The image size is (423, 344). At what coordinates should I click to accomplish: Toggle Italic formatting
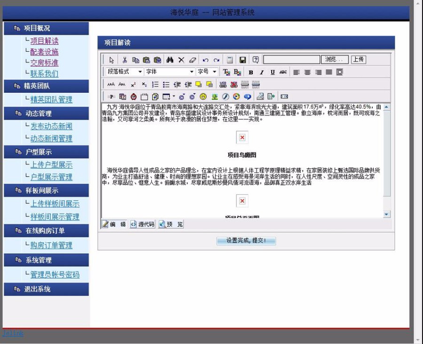click(261, 72)
